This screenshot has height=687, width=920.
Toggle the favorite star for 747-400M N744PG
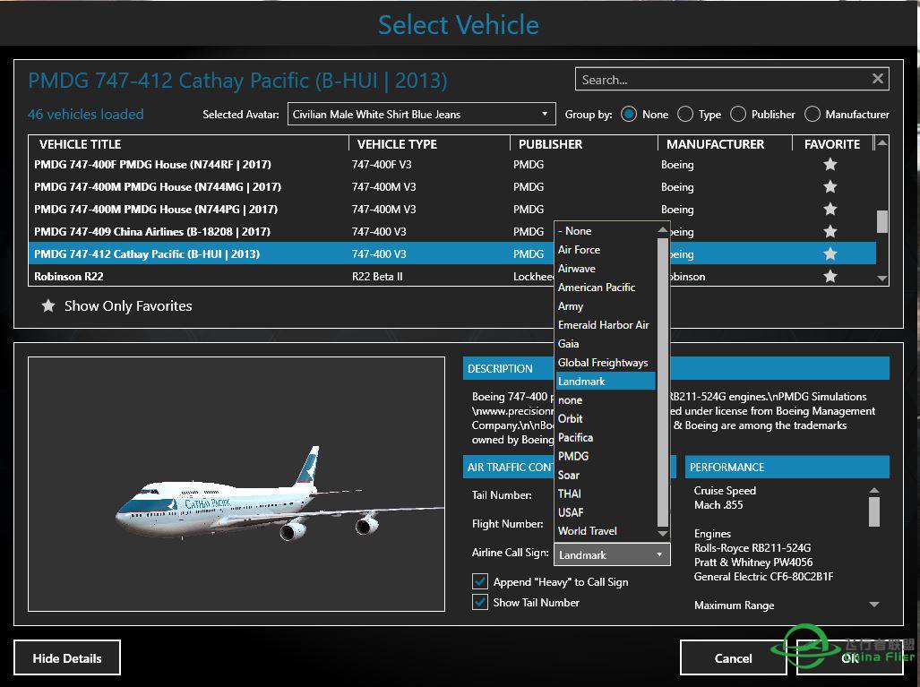coord(830,209)
